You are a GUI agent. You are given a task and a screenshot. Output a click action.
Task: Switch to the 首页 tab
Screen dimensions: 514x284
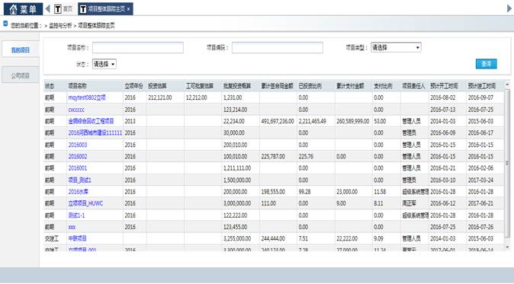click(x=63, y=9)
